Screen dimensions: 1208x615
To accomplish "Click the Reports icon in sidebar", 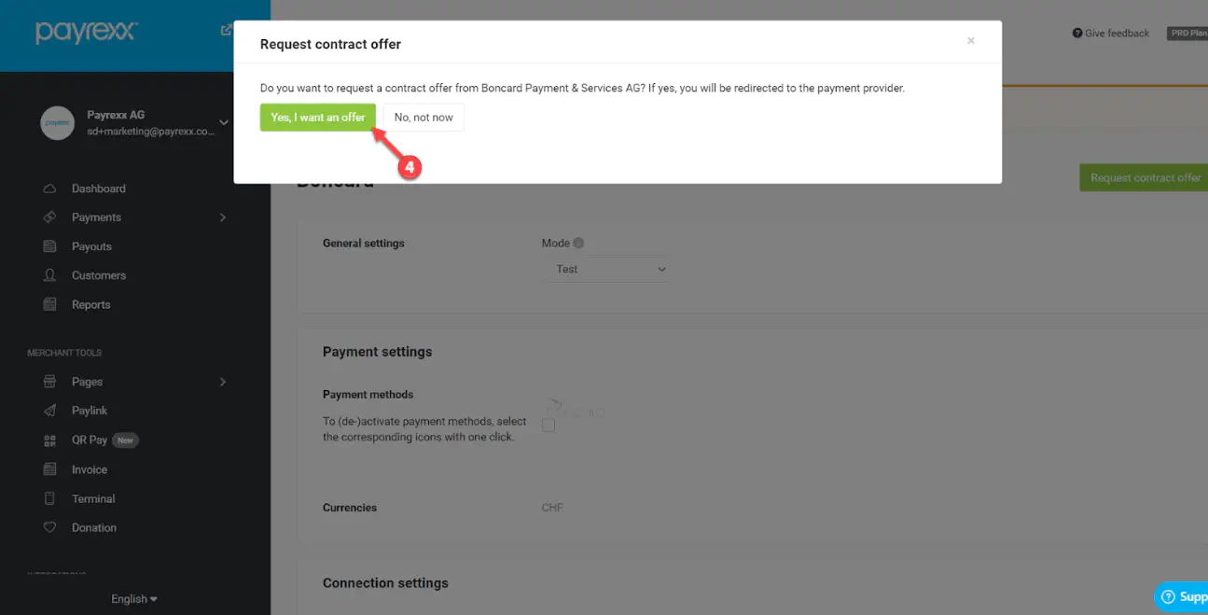I will point(50,304).
